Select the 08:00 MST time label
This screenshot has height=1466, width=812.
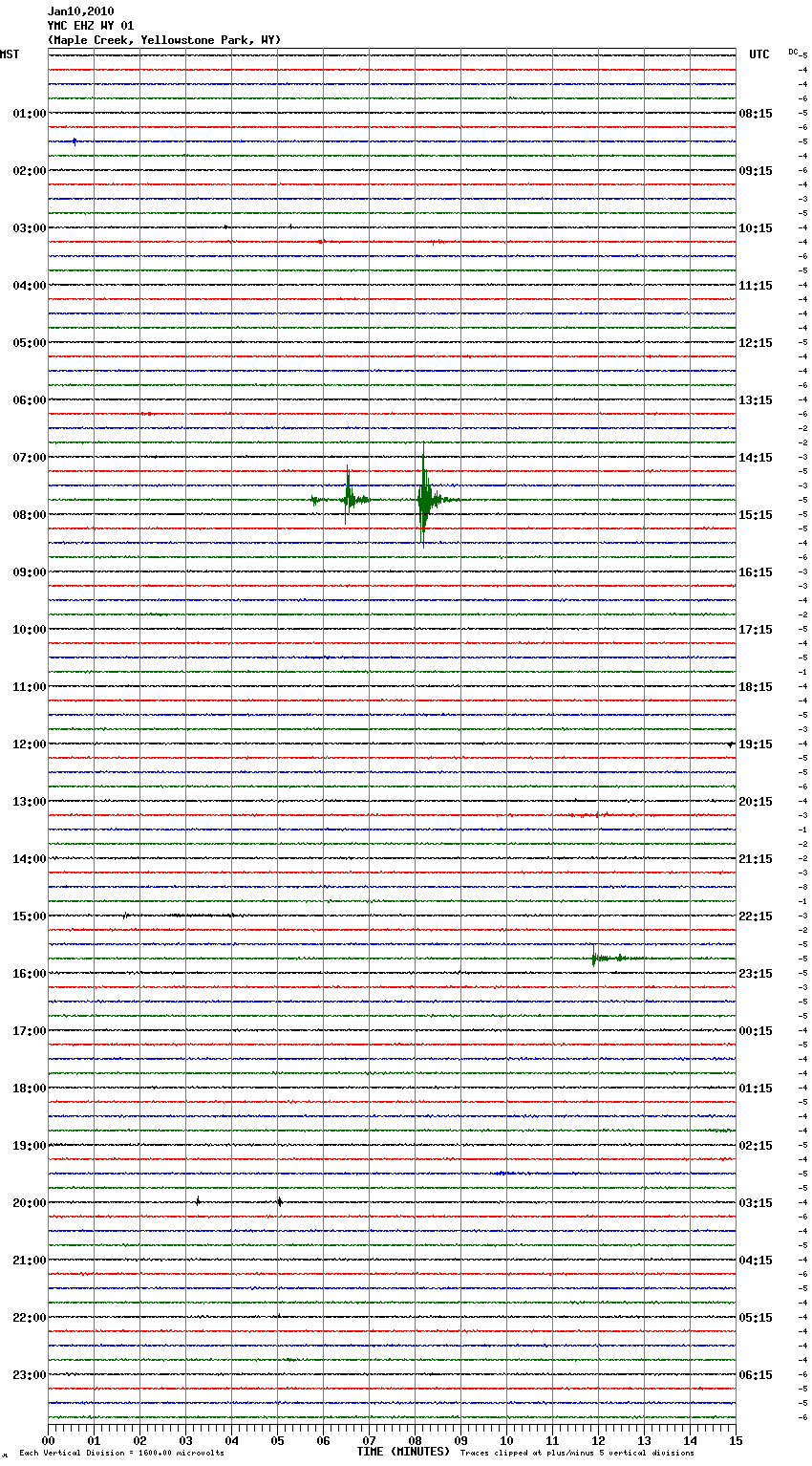tap(30, 515)
